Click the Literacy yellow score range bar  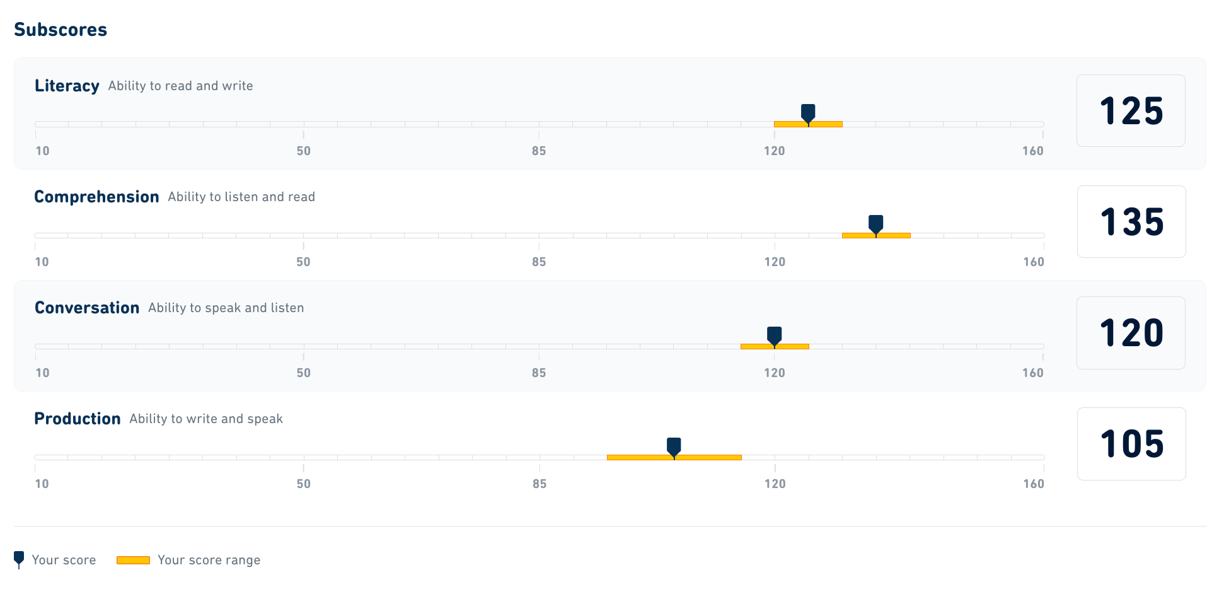pos(826,124)
